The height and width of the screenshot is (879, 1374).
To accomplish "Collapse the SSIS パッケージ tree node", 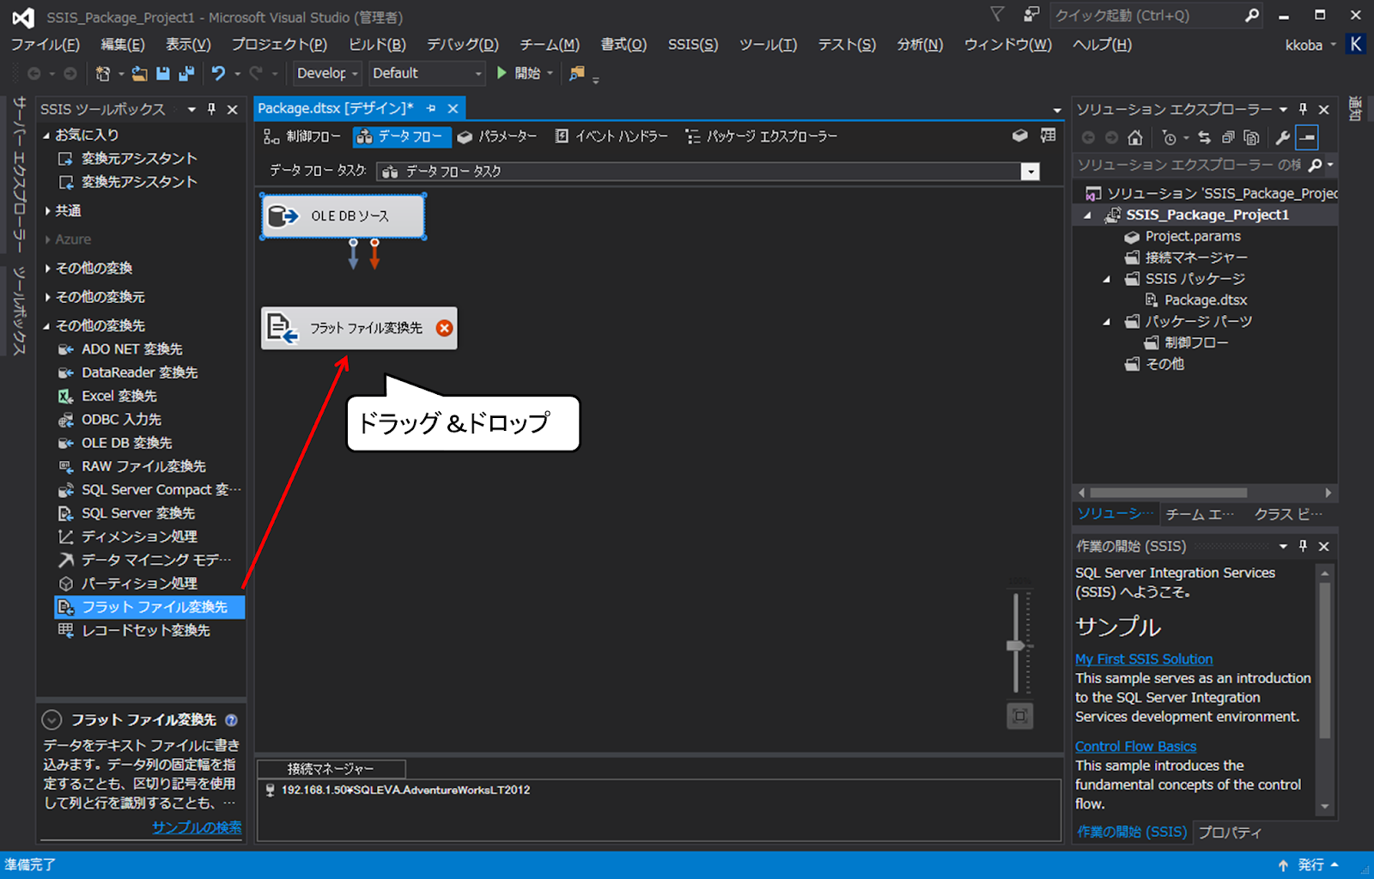I will (x=1106, y=279).
